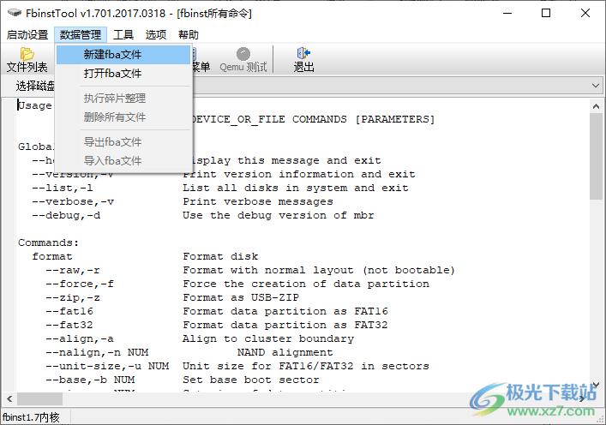This screenshot has height=425, width=606.
Task: Click the vertical scrollbar thumb
Action: point(596,157)
